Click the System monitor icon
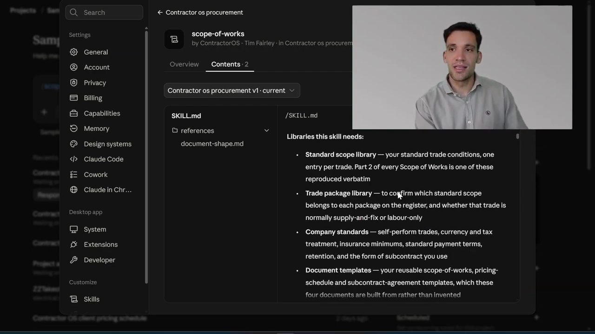The width and height of the screenshot is (595, 334). coord(73,229)
